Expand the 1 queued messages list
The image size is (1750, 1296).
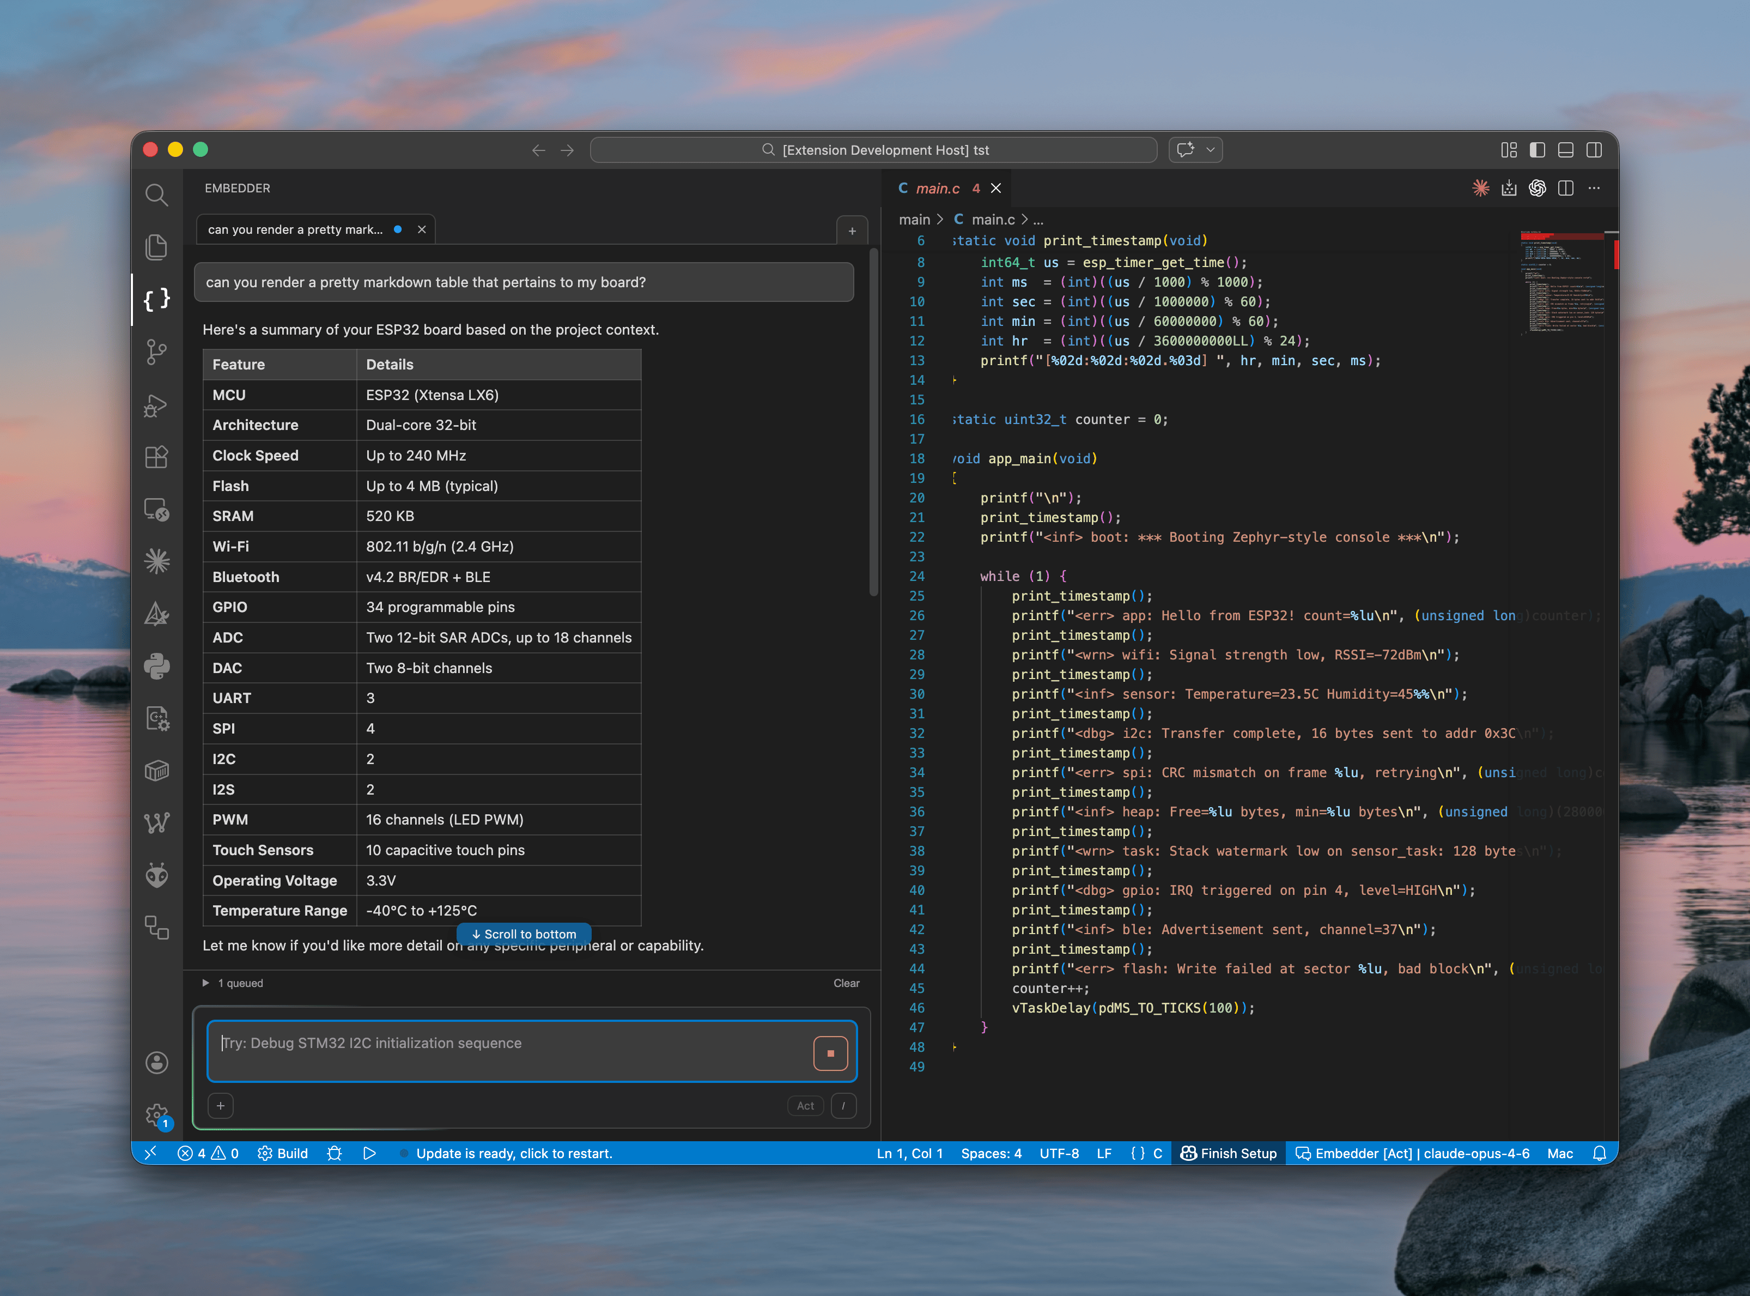coord(233,983)
